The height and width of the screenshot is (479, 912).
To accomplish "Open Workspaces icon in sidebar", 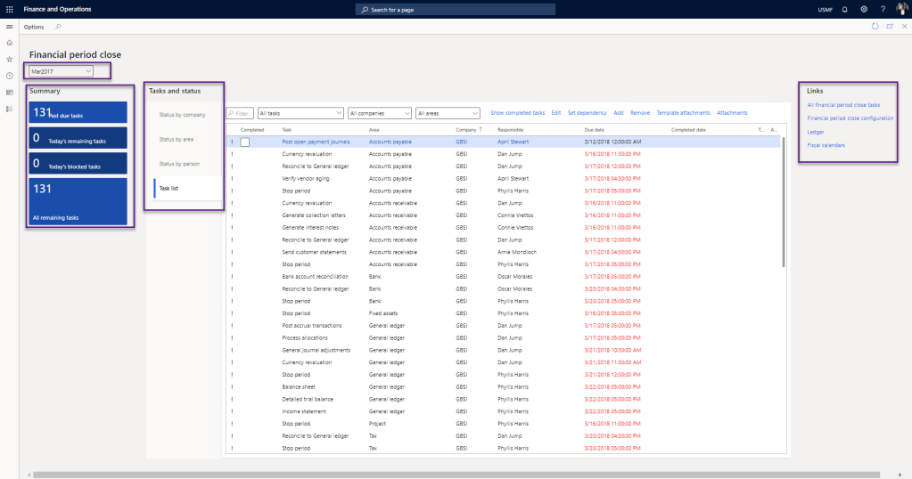I will point(9,92).
